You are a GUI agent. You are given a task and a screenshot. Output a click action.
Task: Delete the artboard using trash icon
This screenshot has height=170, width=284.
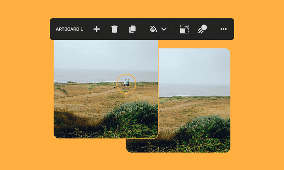click(114, 29)
